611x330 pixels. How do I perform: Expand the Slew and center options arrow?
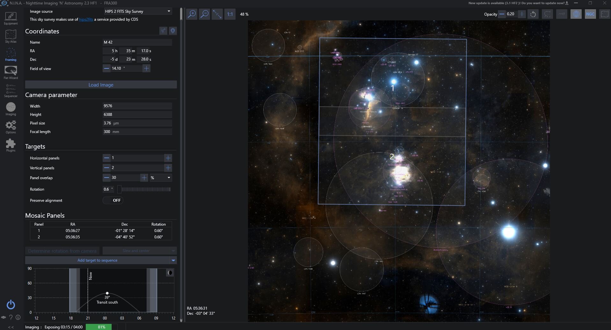click(173, 251)
